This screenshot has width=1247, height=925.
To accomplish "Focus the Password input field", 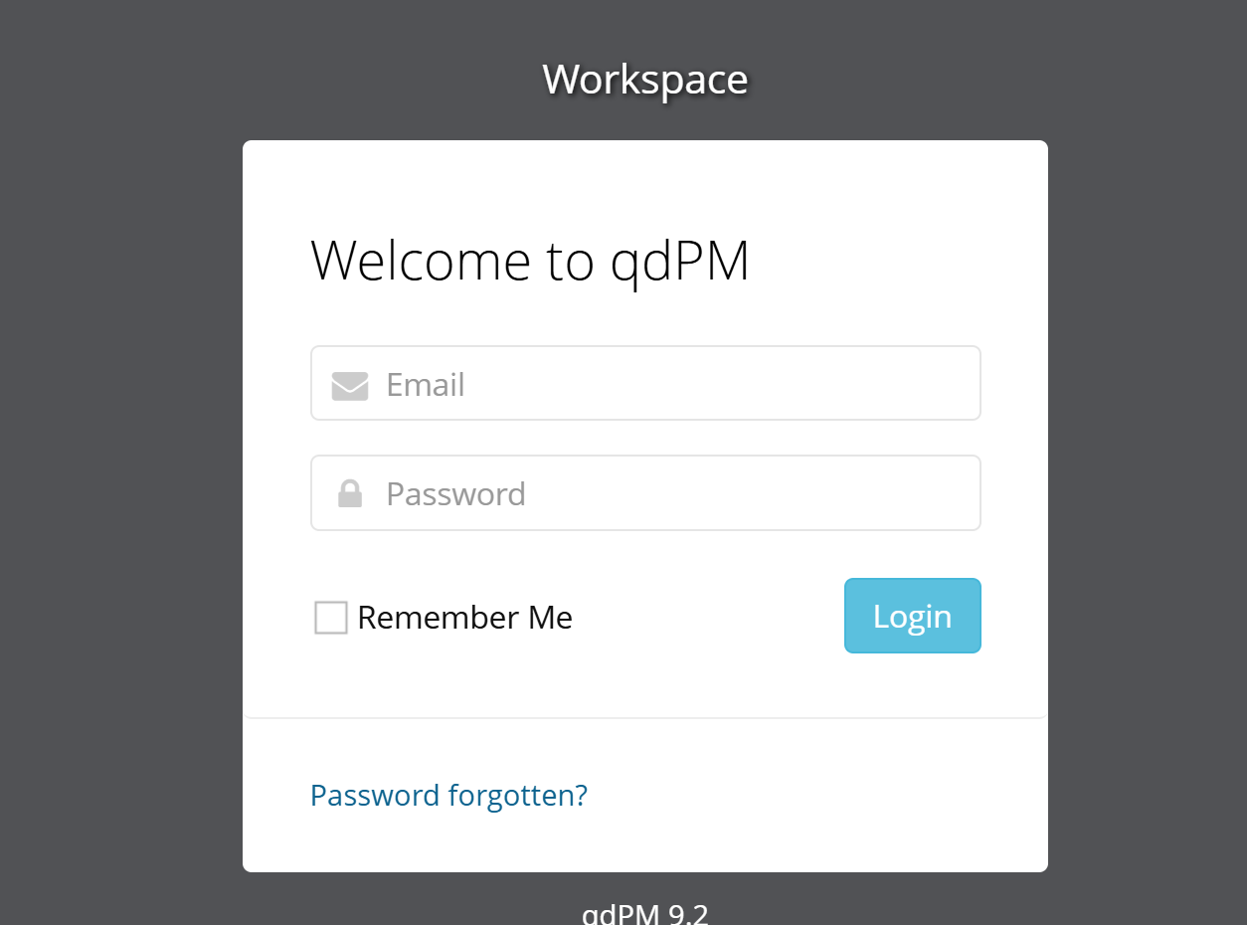I will point(646,492).
